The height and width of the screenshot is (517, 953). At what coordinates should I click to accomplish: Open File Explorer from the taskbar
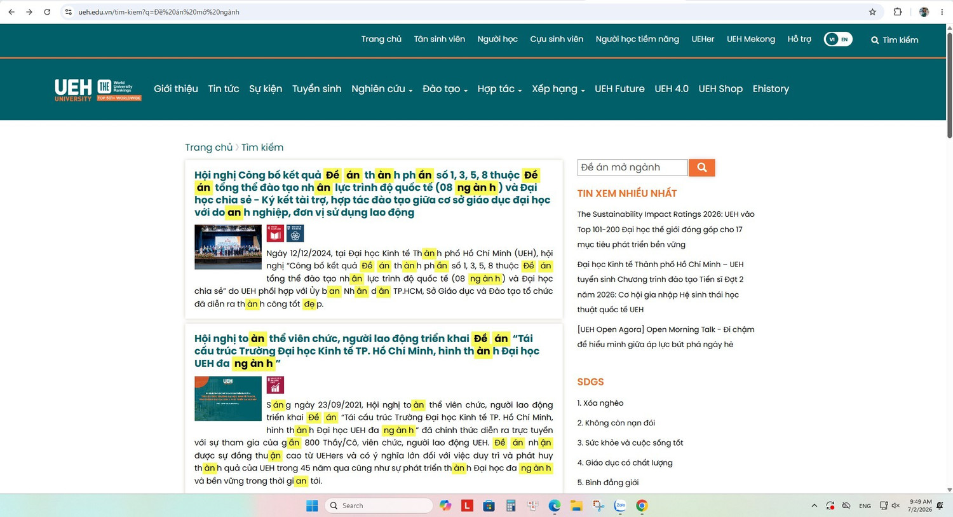(576, 506)
